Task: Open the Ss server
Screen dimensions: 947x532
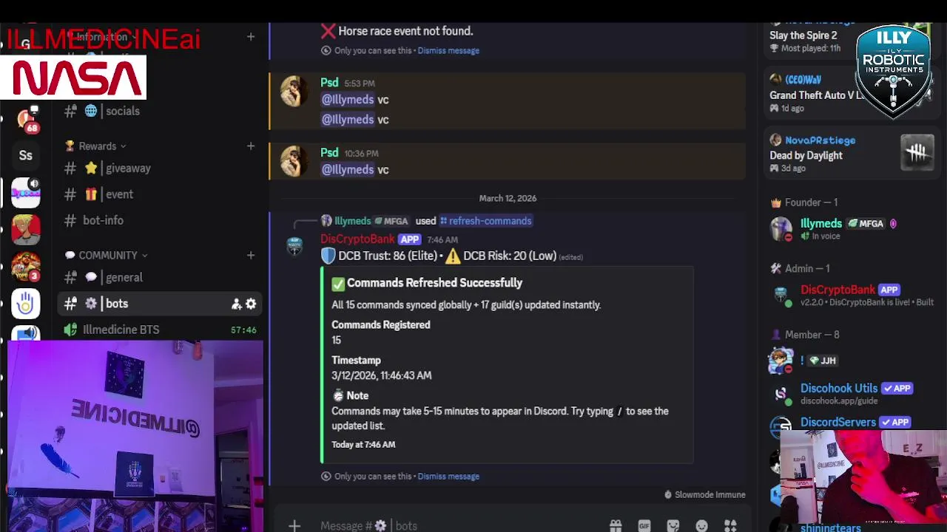Action: pos(26,156)
